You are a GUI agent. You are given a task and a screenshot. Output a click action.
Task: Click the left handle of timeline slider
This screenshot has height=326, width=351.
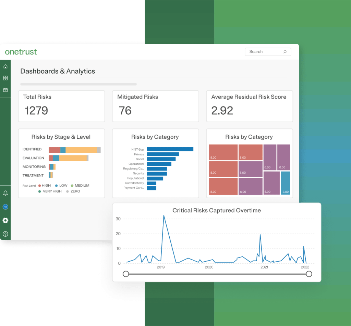pos(126,274)
